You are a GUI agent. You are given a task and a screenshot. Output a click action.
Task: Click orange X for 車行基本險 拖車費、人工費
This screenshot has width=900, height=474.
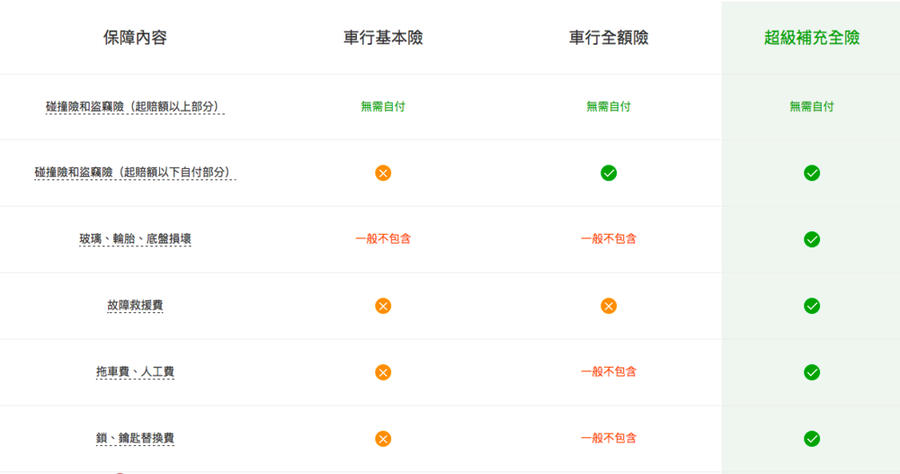383,372
